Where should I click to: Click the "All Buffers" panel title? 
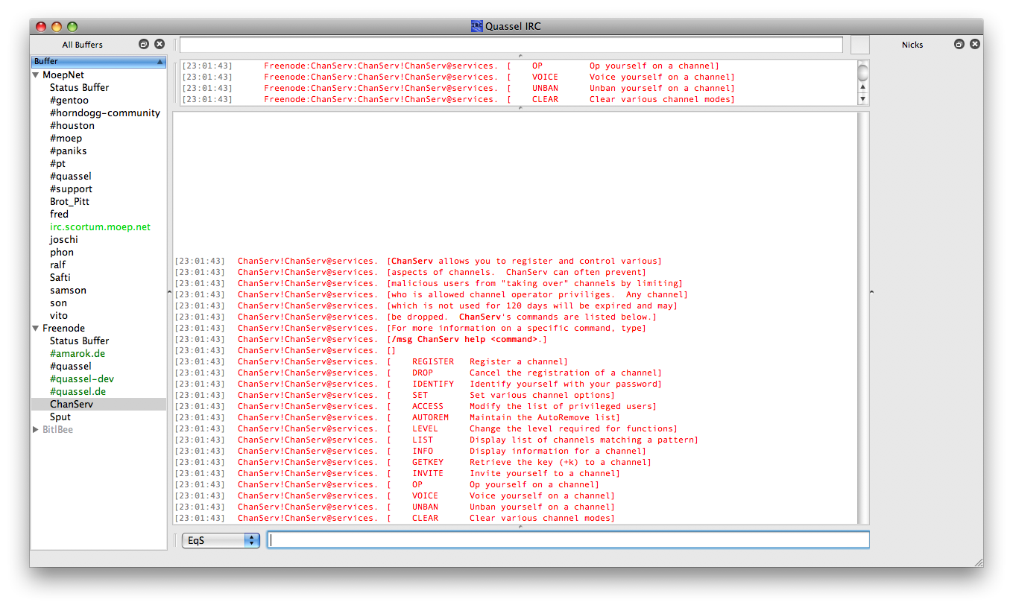tap(83, 45)
